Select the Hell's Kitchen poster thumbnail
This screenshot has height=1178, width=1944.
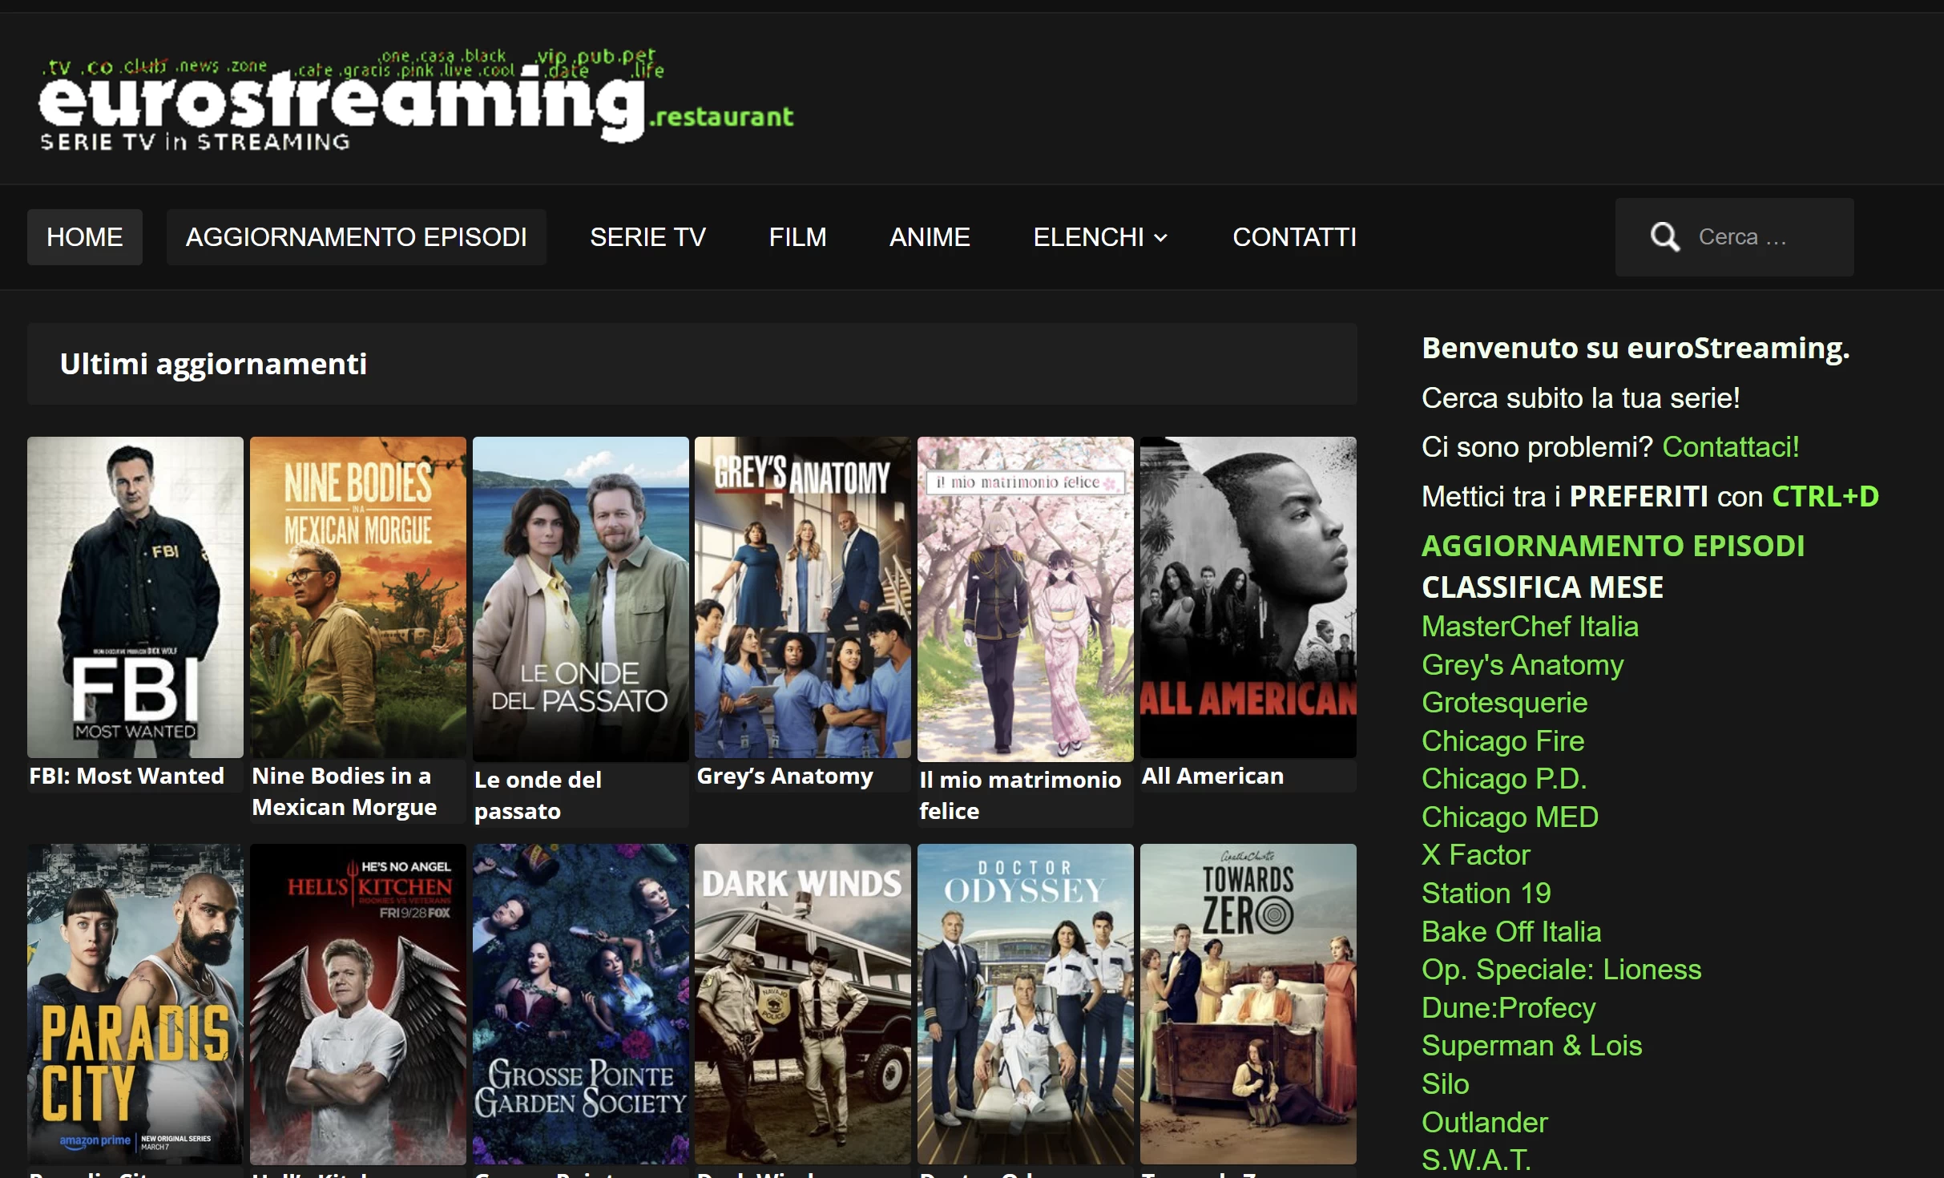point(357,1003)
